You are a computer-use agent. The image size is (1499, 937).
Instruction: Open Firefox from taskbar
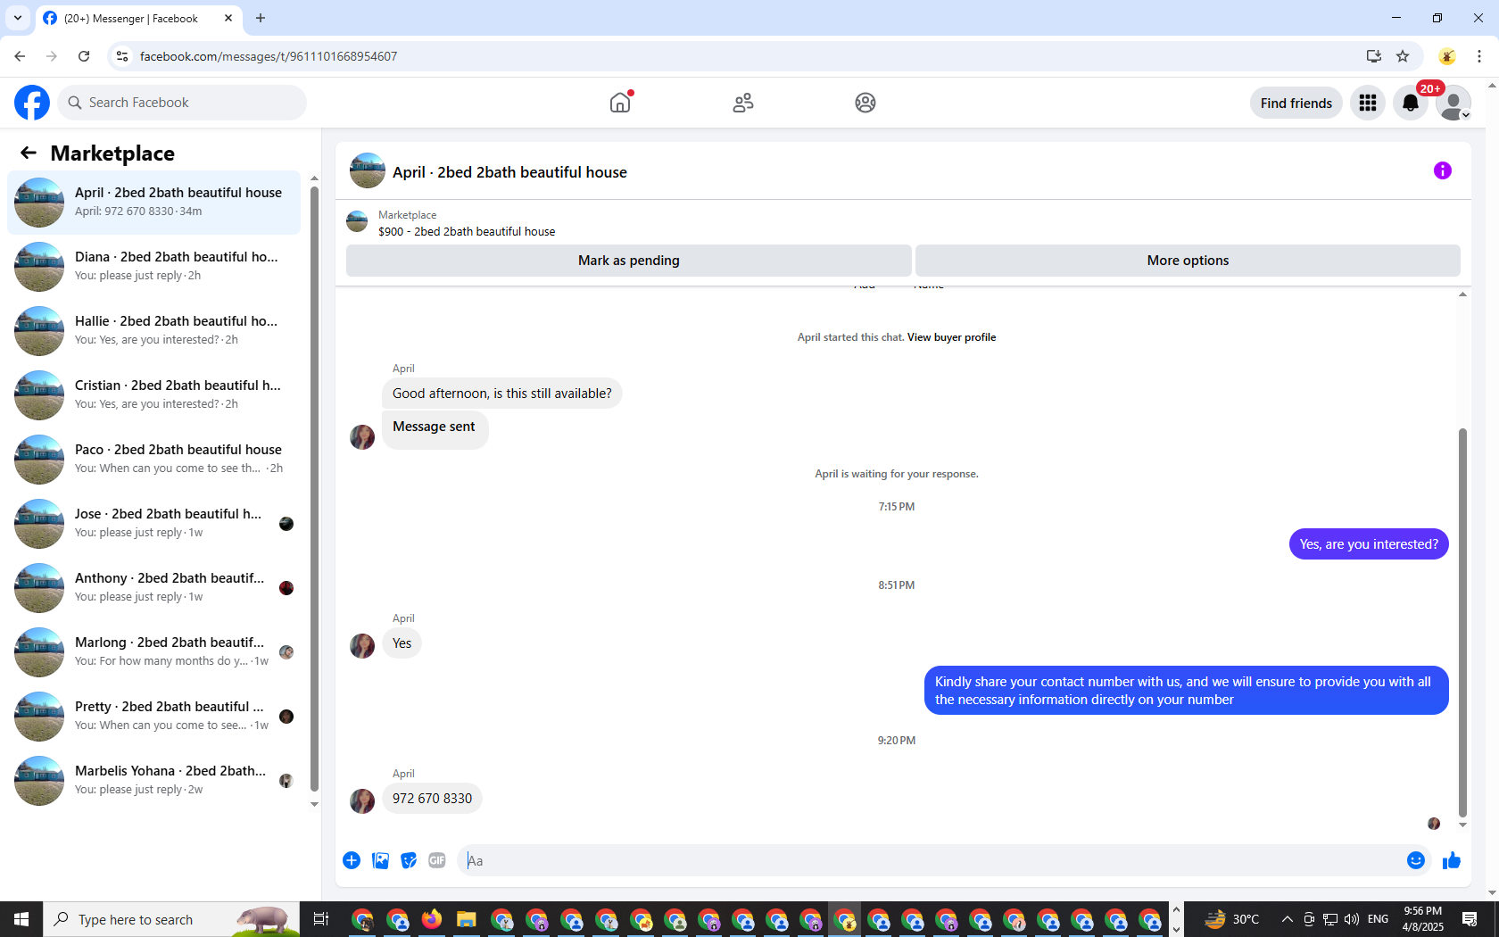[432, 919]
